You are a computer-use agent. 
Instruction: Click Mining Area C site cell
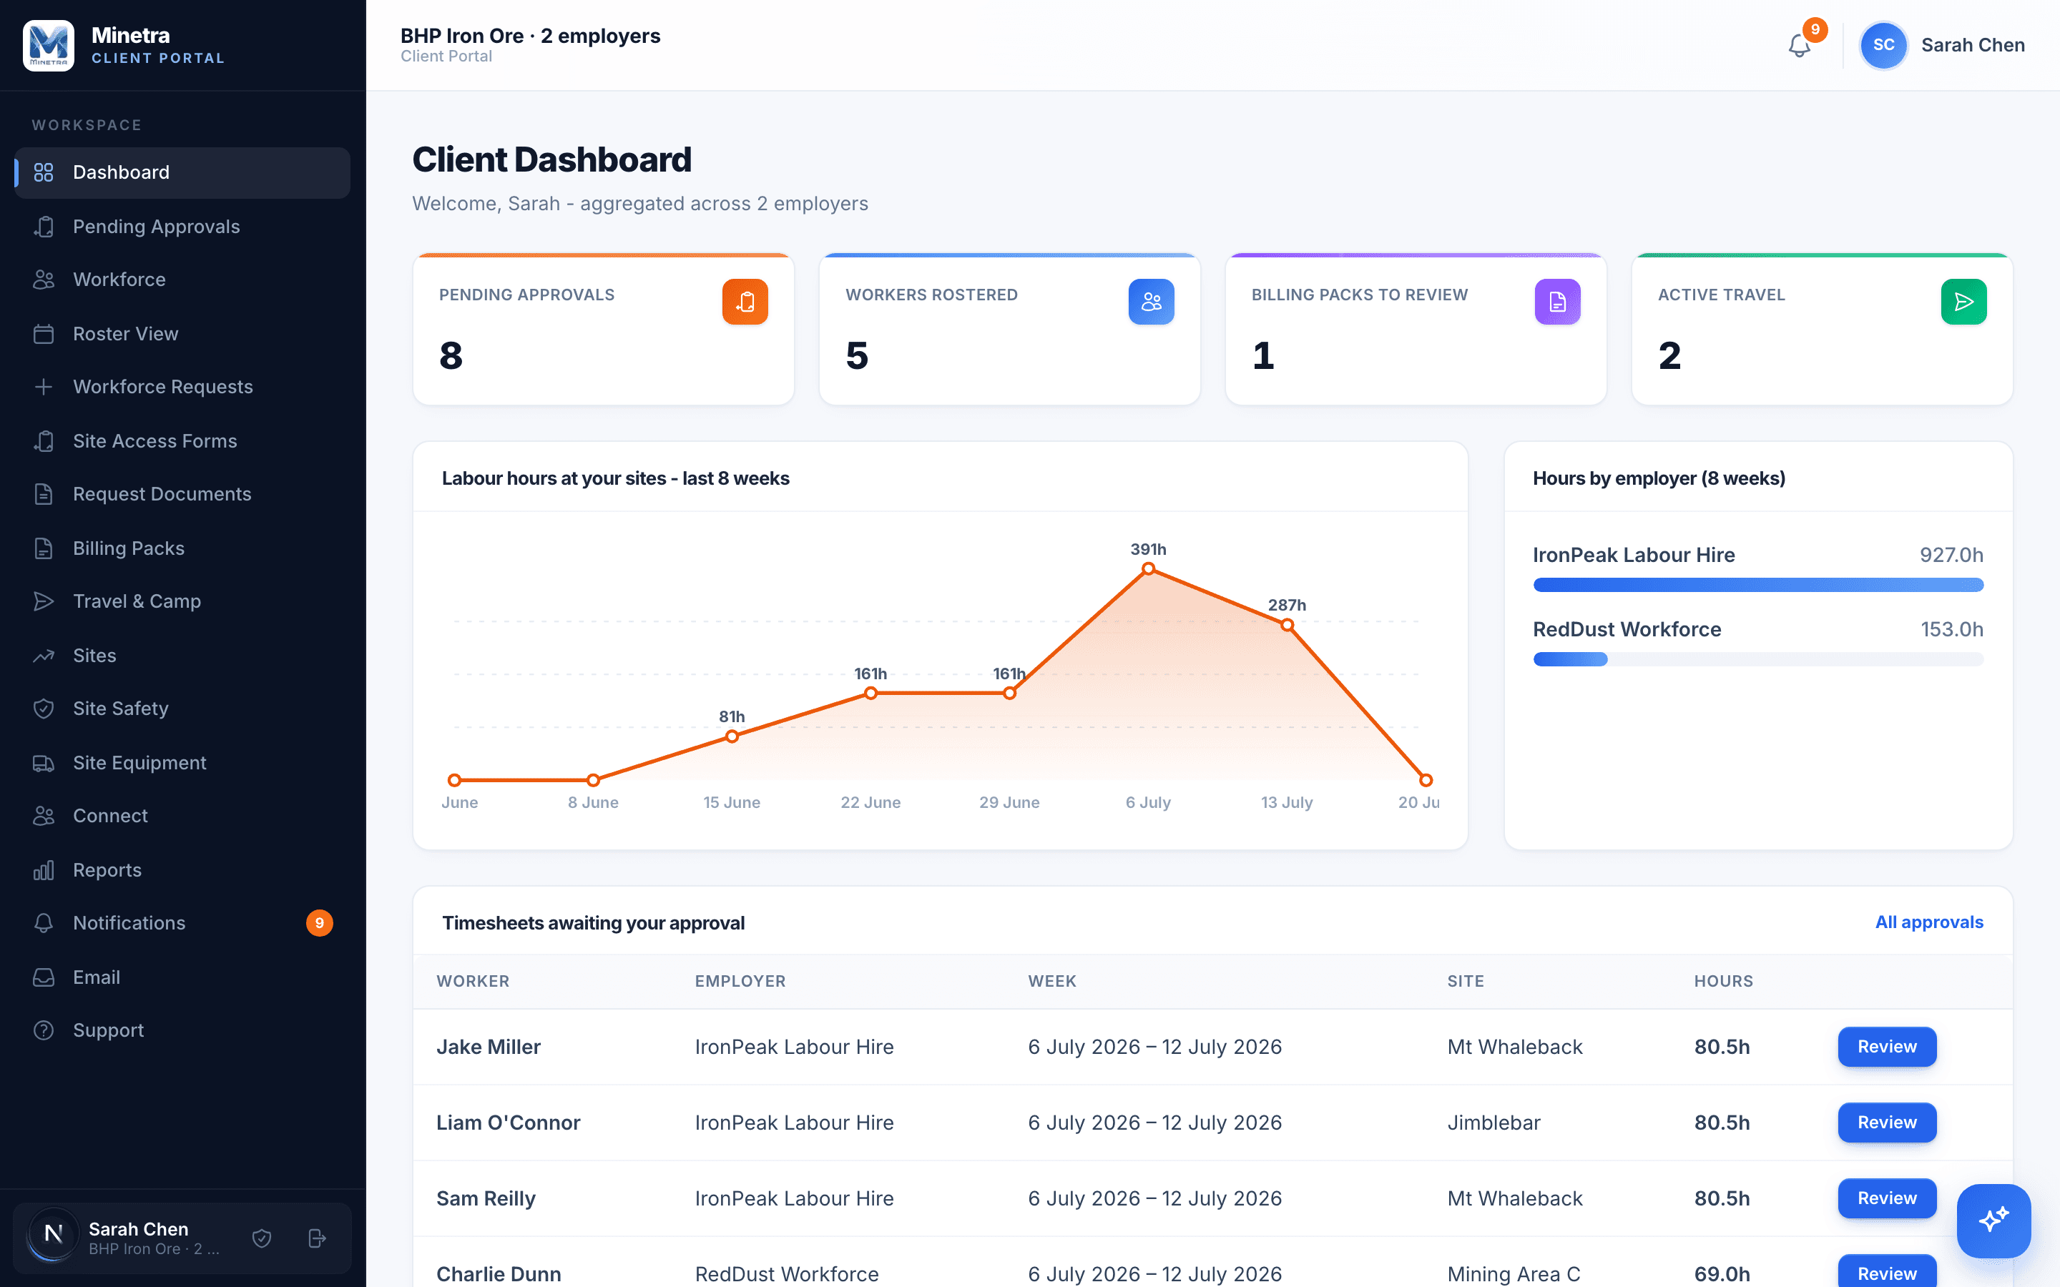tap(1513, 1273)
